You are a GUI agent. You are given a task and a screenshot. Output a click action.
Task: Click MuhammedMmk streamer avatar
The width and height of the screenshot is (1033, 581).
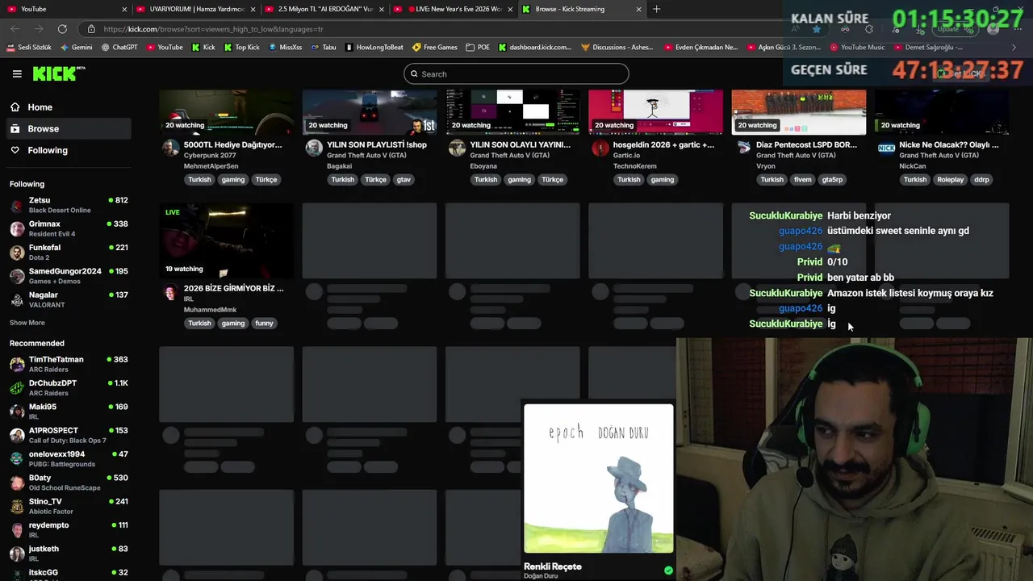[170, 293]
